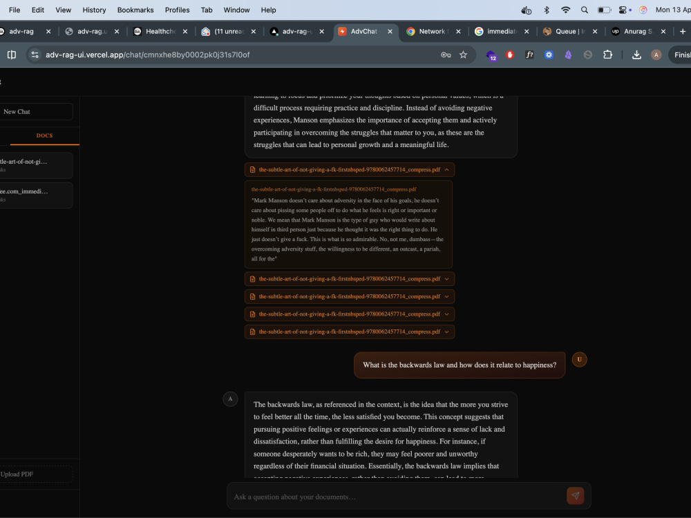Screen dimensions: 691x518
Task: Close the AdvChat tab
Action: click(390, 31)
